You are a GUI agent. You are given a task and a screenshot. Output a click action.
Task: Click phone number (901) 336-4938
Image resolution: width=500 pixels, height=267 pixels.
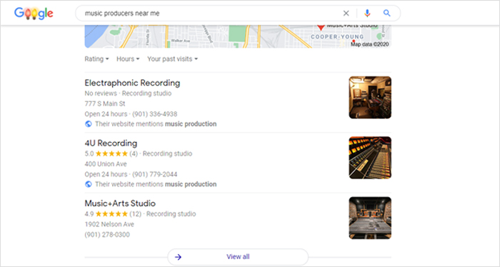pyautogui.click(x=155, y=114)
